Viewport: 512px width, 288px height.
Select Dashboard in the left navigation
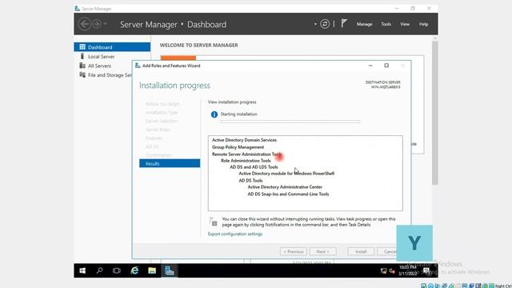click(112, 47)
